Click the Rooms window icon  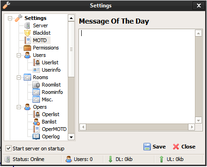coord(27,77)
